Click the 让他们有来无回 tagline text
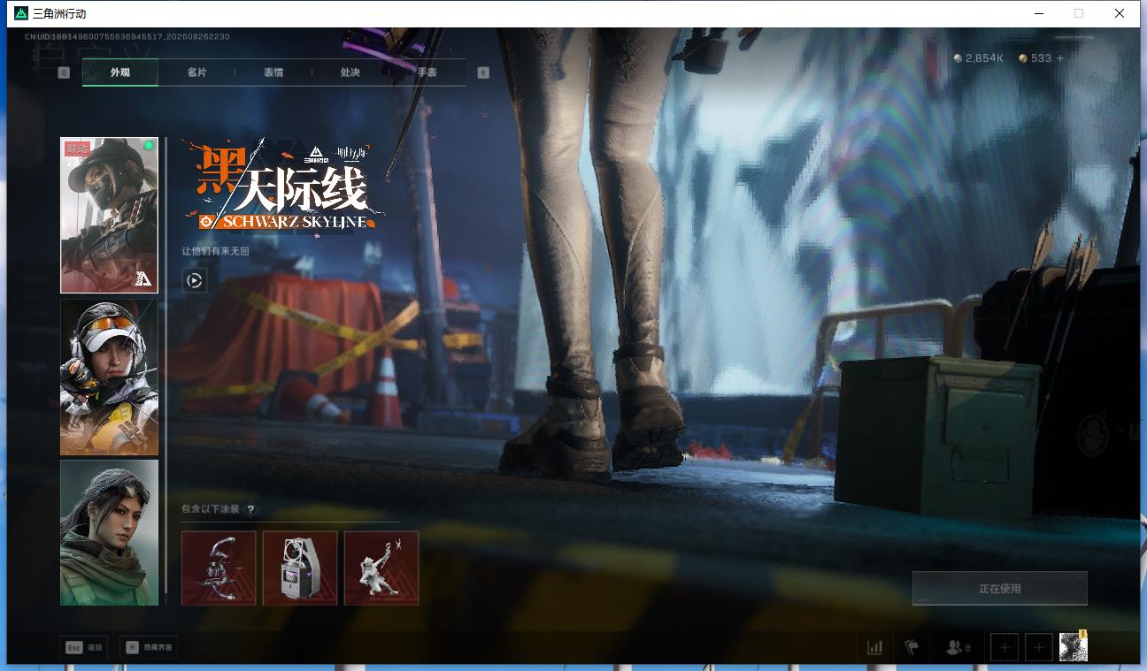 (216, 251)
